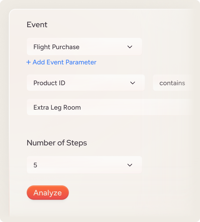
Task: Click the "Analyze" label on the button
Action: tap(47, 193)
